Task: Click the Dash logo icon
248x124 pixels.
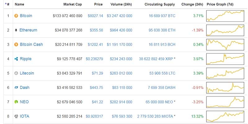Action: tap(16, 88)
